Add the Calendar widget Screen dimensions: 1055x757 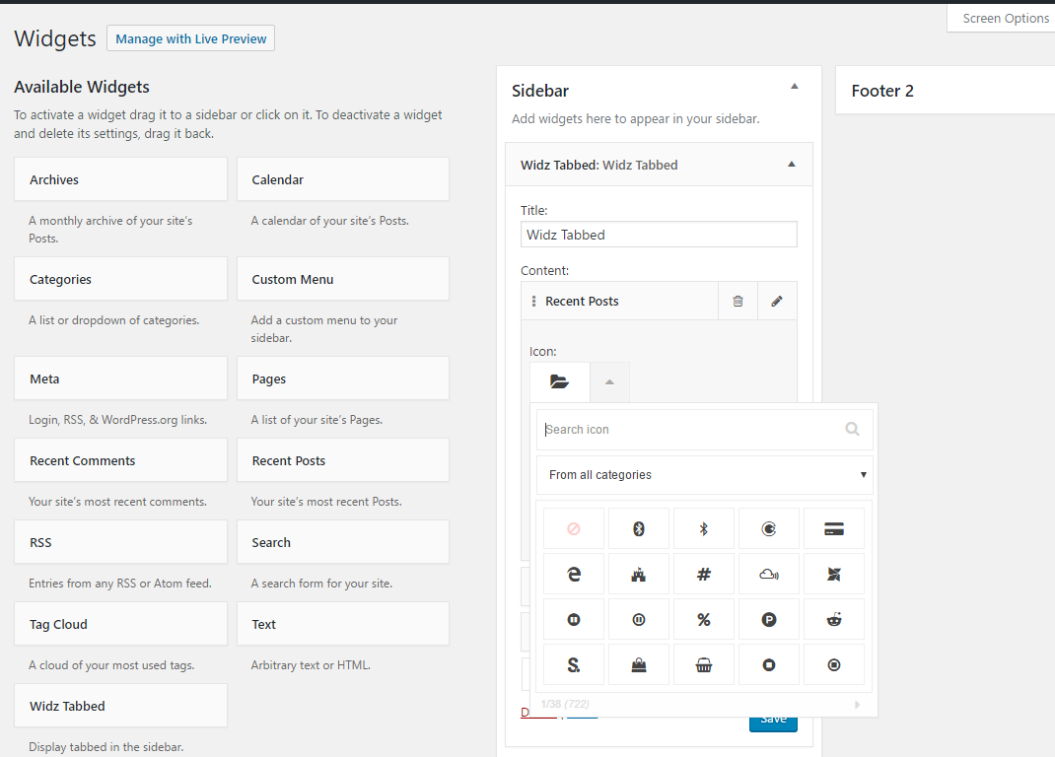(x=343, y=179)
